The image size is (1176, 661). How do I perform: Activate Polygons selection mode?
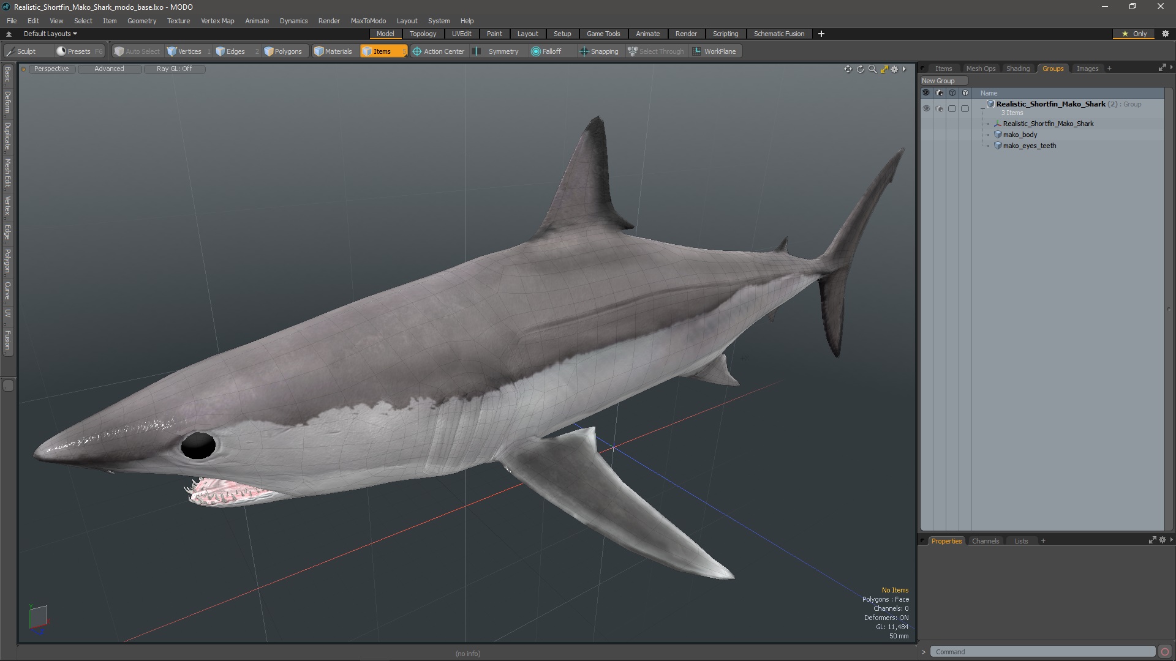(x=283, y=51)
